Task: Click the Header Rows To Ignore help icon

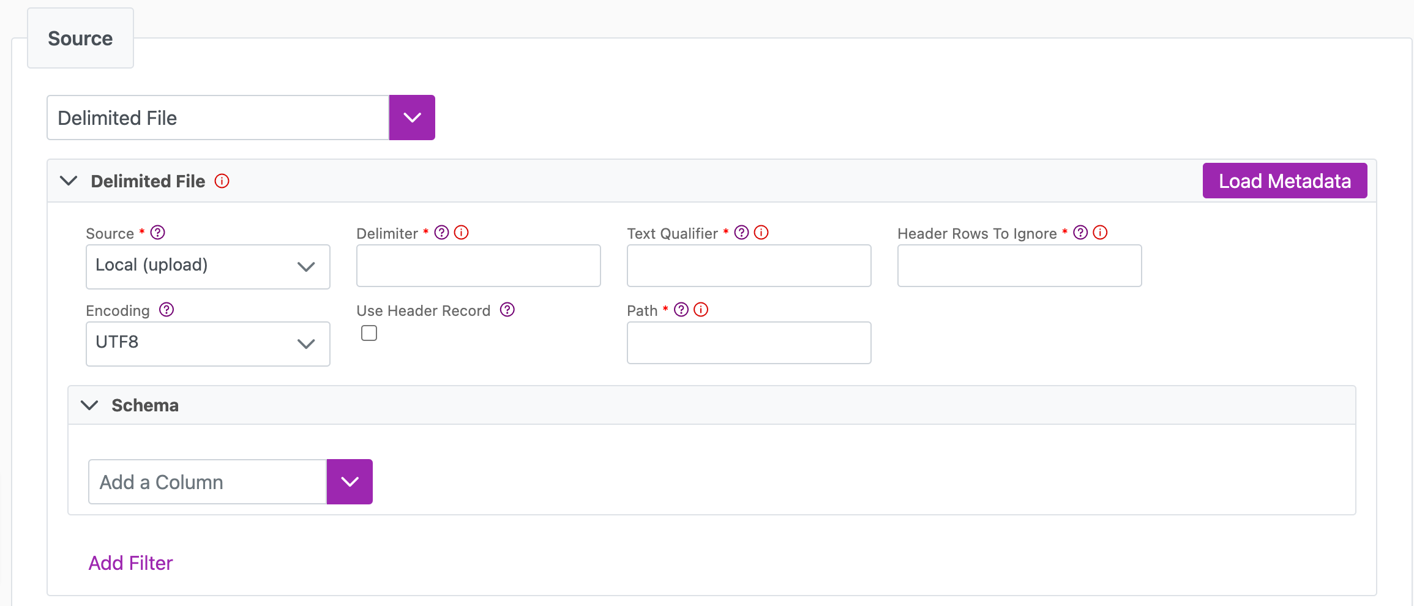Action: tap(1080, 233)
